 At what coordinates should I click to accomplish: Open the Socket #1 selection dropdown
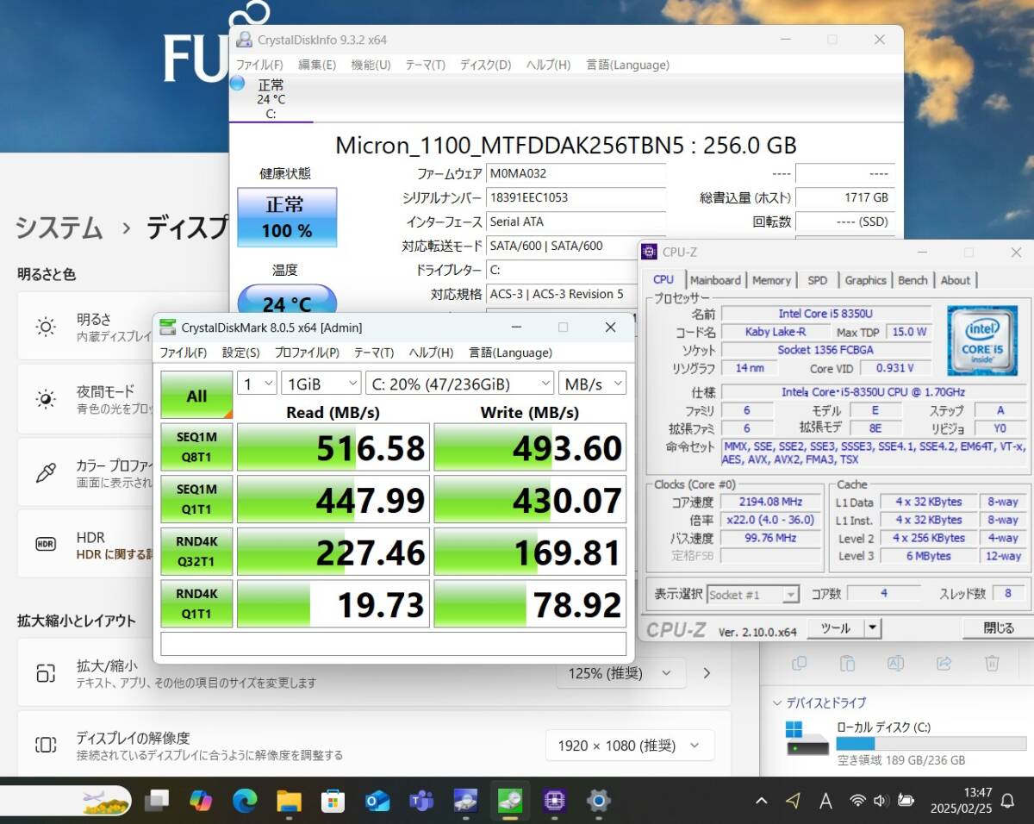coord(753,594)
